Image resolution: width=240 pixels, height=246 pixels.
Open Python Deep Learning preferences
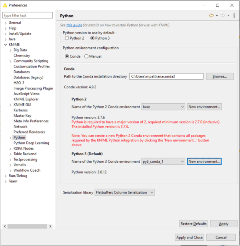31,143
